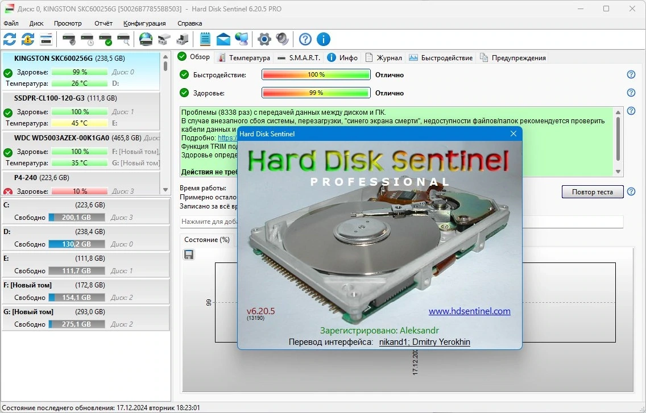
Task: Click the question mark help toolbar icon
Action: coord(305,40)
